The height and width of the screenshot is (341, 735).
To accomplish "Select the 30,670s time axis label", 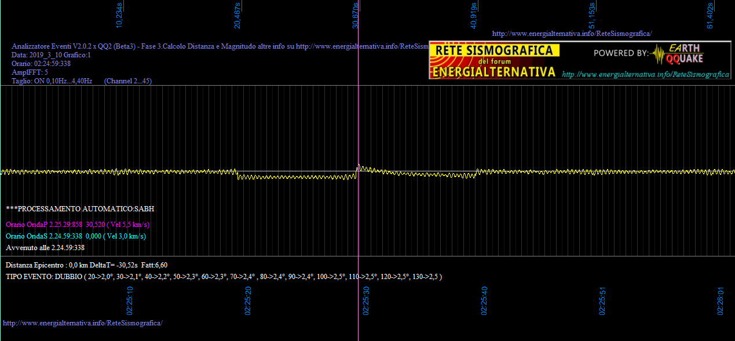I will point(356,15).
